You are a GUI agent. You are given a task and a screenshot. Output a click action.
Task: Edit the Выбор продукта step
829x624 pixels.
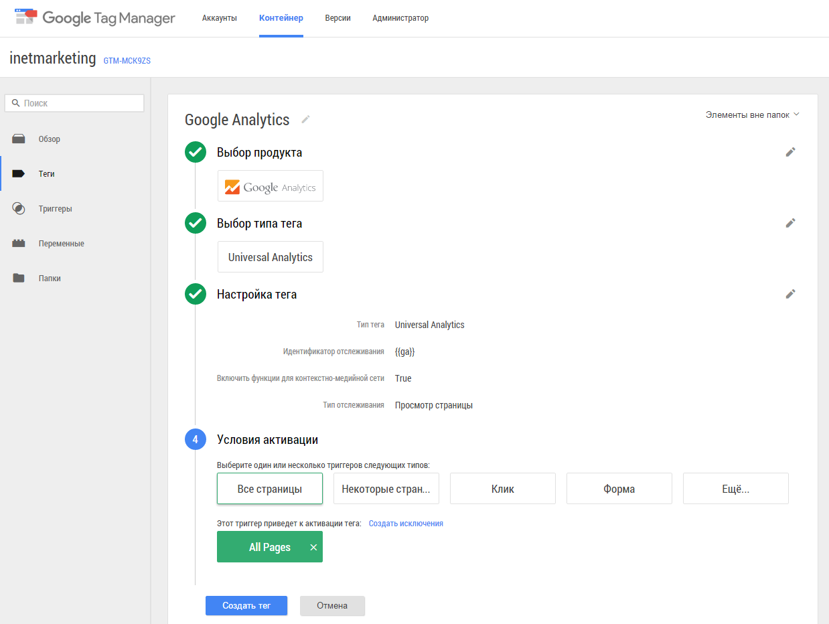[791, 152]
